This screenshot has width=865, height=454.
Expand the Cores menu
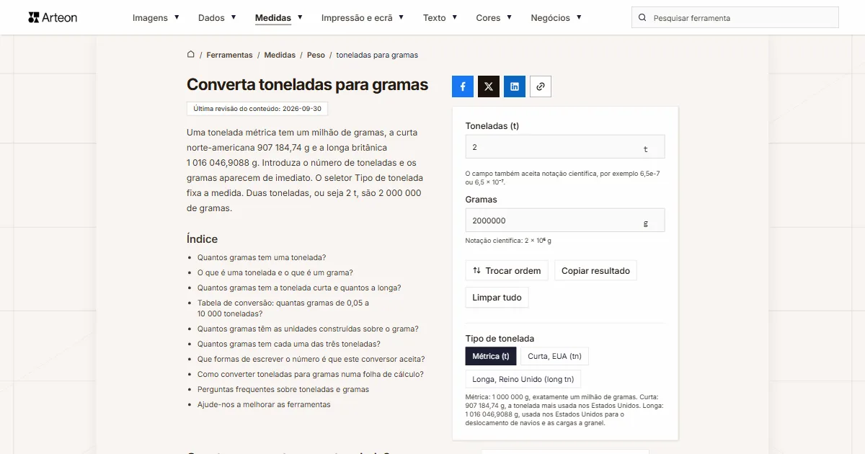(x=494, y=18)
